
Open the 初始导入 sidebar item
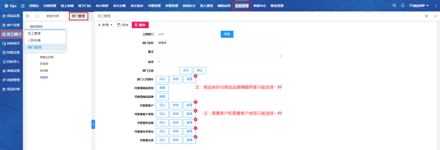[11, 62]
